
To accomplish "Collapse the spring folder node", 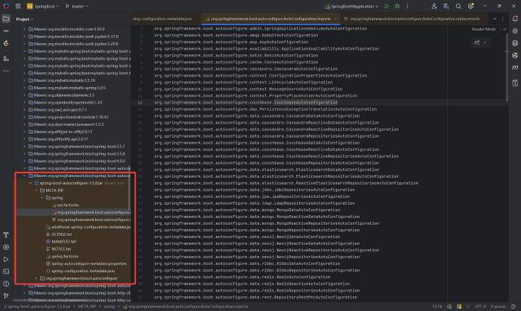I will pyautogui.click(x=42, y=198).
